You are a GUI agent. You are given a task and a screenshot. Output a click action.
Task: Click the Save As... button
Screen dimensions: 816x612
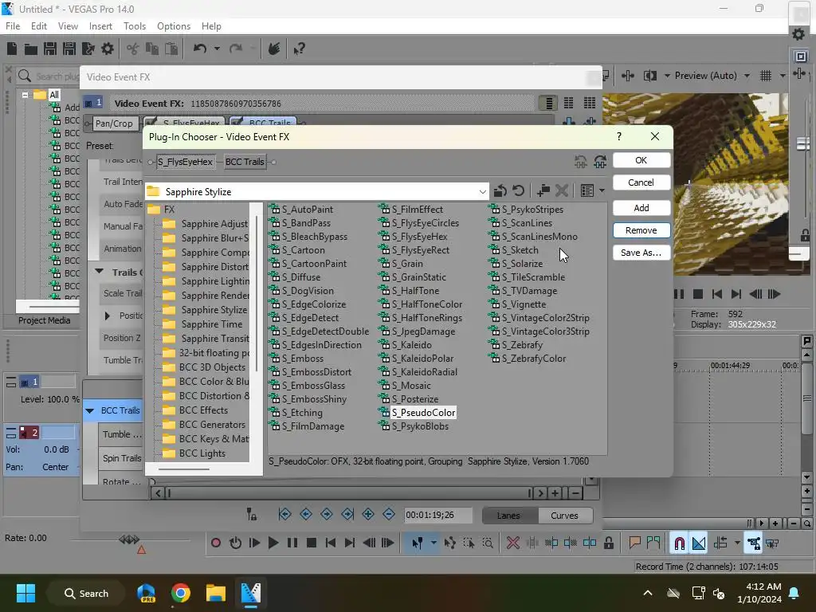[x=641, y=253]
